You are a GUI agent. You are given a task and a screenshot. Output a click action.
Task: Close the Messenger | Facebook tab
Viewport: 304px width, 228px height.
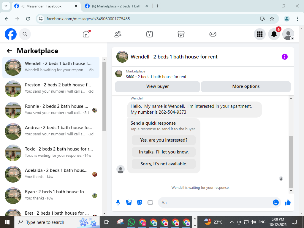click(76, 6)
